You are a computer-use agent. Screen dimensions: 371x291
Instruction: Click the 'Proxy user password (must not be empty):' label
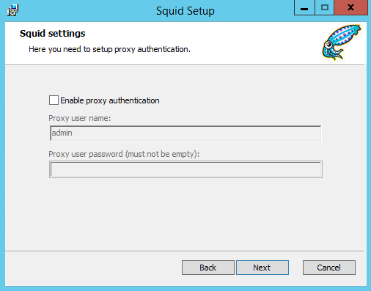point(124,154)
